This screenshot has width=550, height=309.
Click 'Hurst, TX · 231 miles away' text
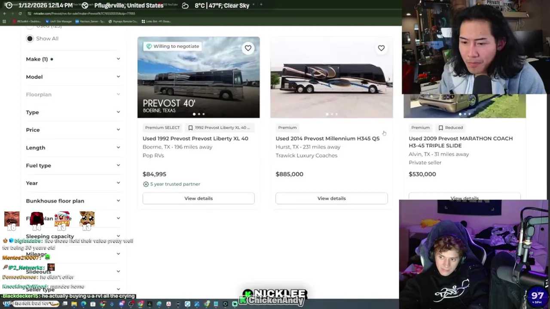pyautogui.click(x=308, y=147)
